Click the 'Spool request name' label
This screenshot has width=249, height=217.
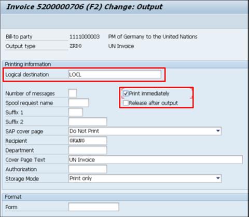[29, 103]
